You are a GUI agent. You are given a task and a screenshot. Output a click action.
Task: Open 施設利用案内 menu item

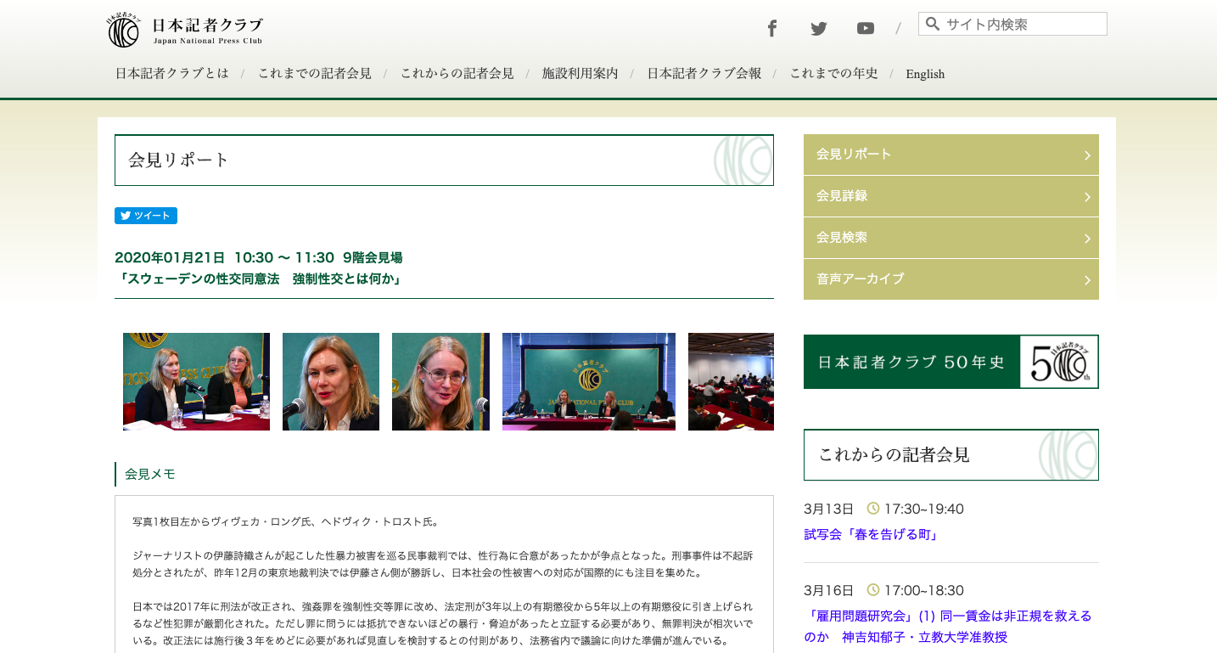580,74
